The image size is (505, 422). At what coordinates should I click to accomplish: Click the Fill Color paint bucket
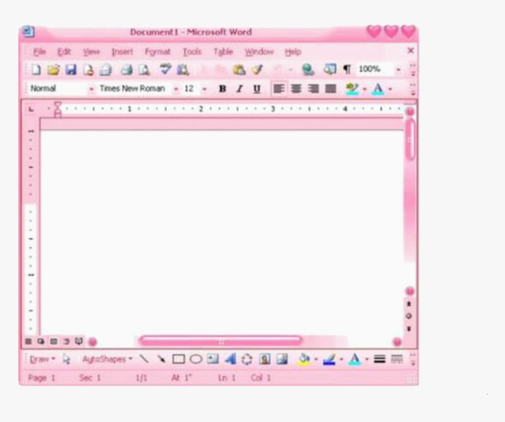pyautogui.click(x=304, y=359)
